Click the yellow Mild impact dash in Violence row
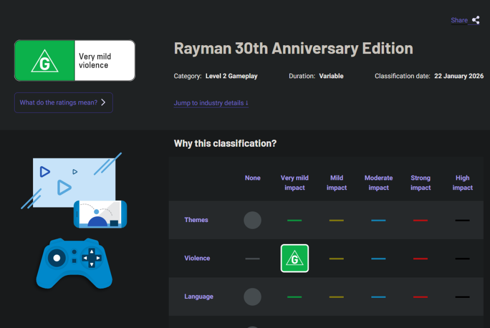490x328 pixels. [336, 259]
